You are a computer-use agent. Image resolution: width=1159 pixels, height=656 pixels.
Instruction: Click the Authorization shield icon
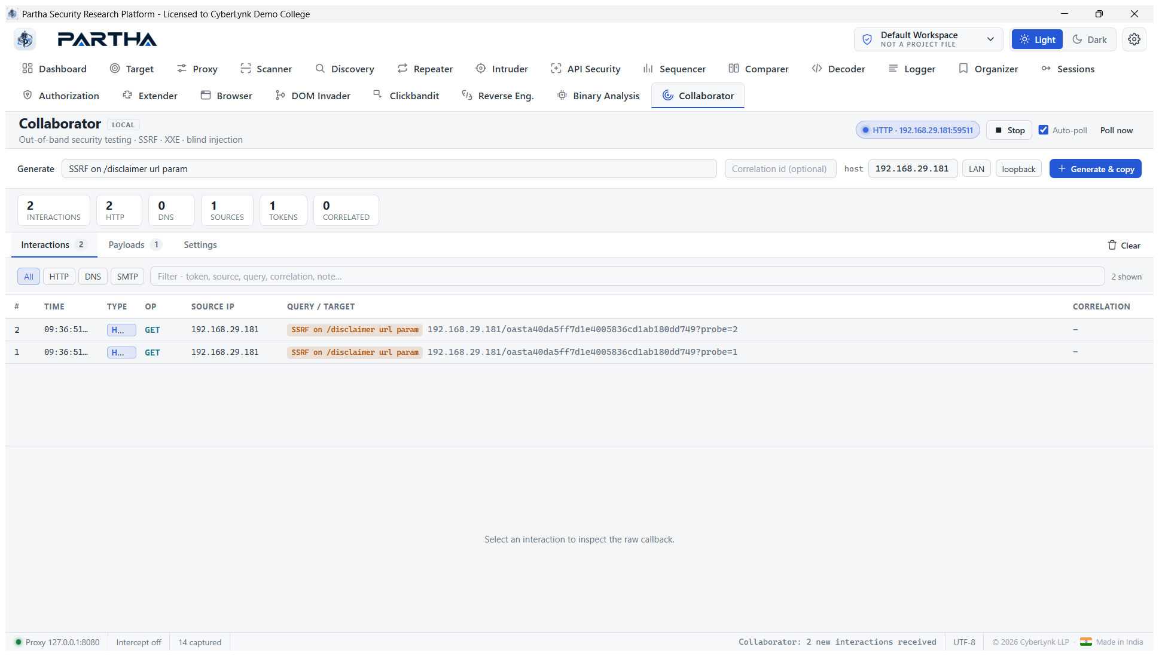(x=28, y=96)
